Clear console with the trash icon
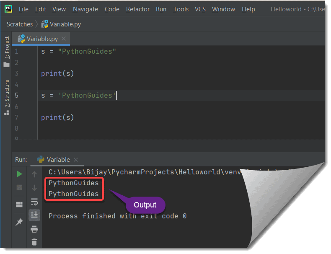The image size is (331, 254). (x=34, y=242)
